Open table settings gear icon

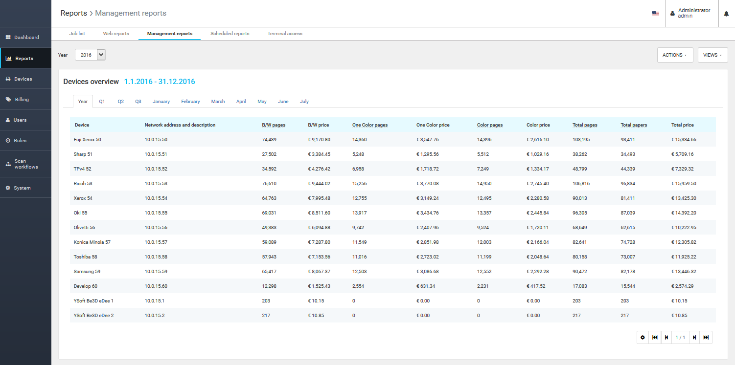pyautogui.click(x=643, y=338)
